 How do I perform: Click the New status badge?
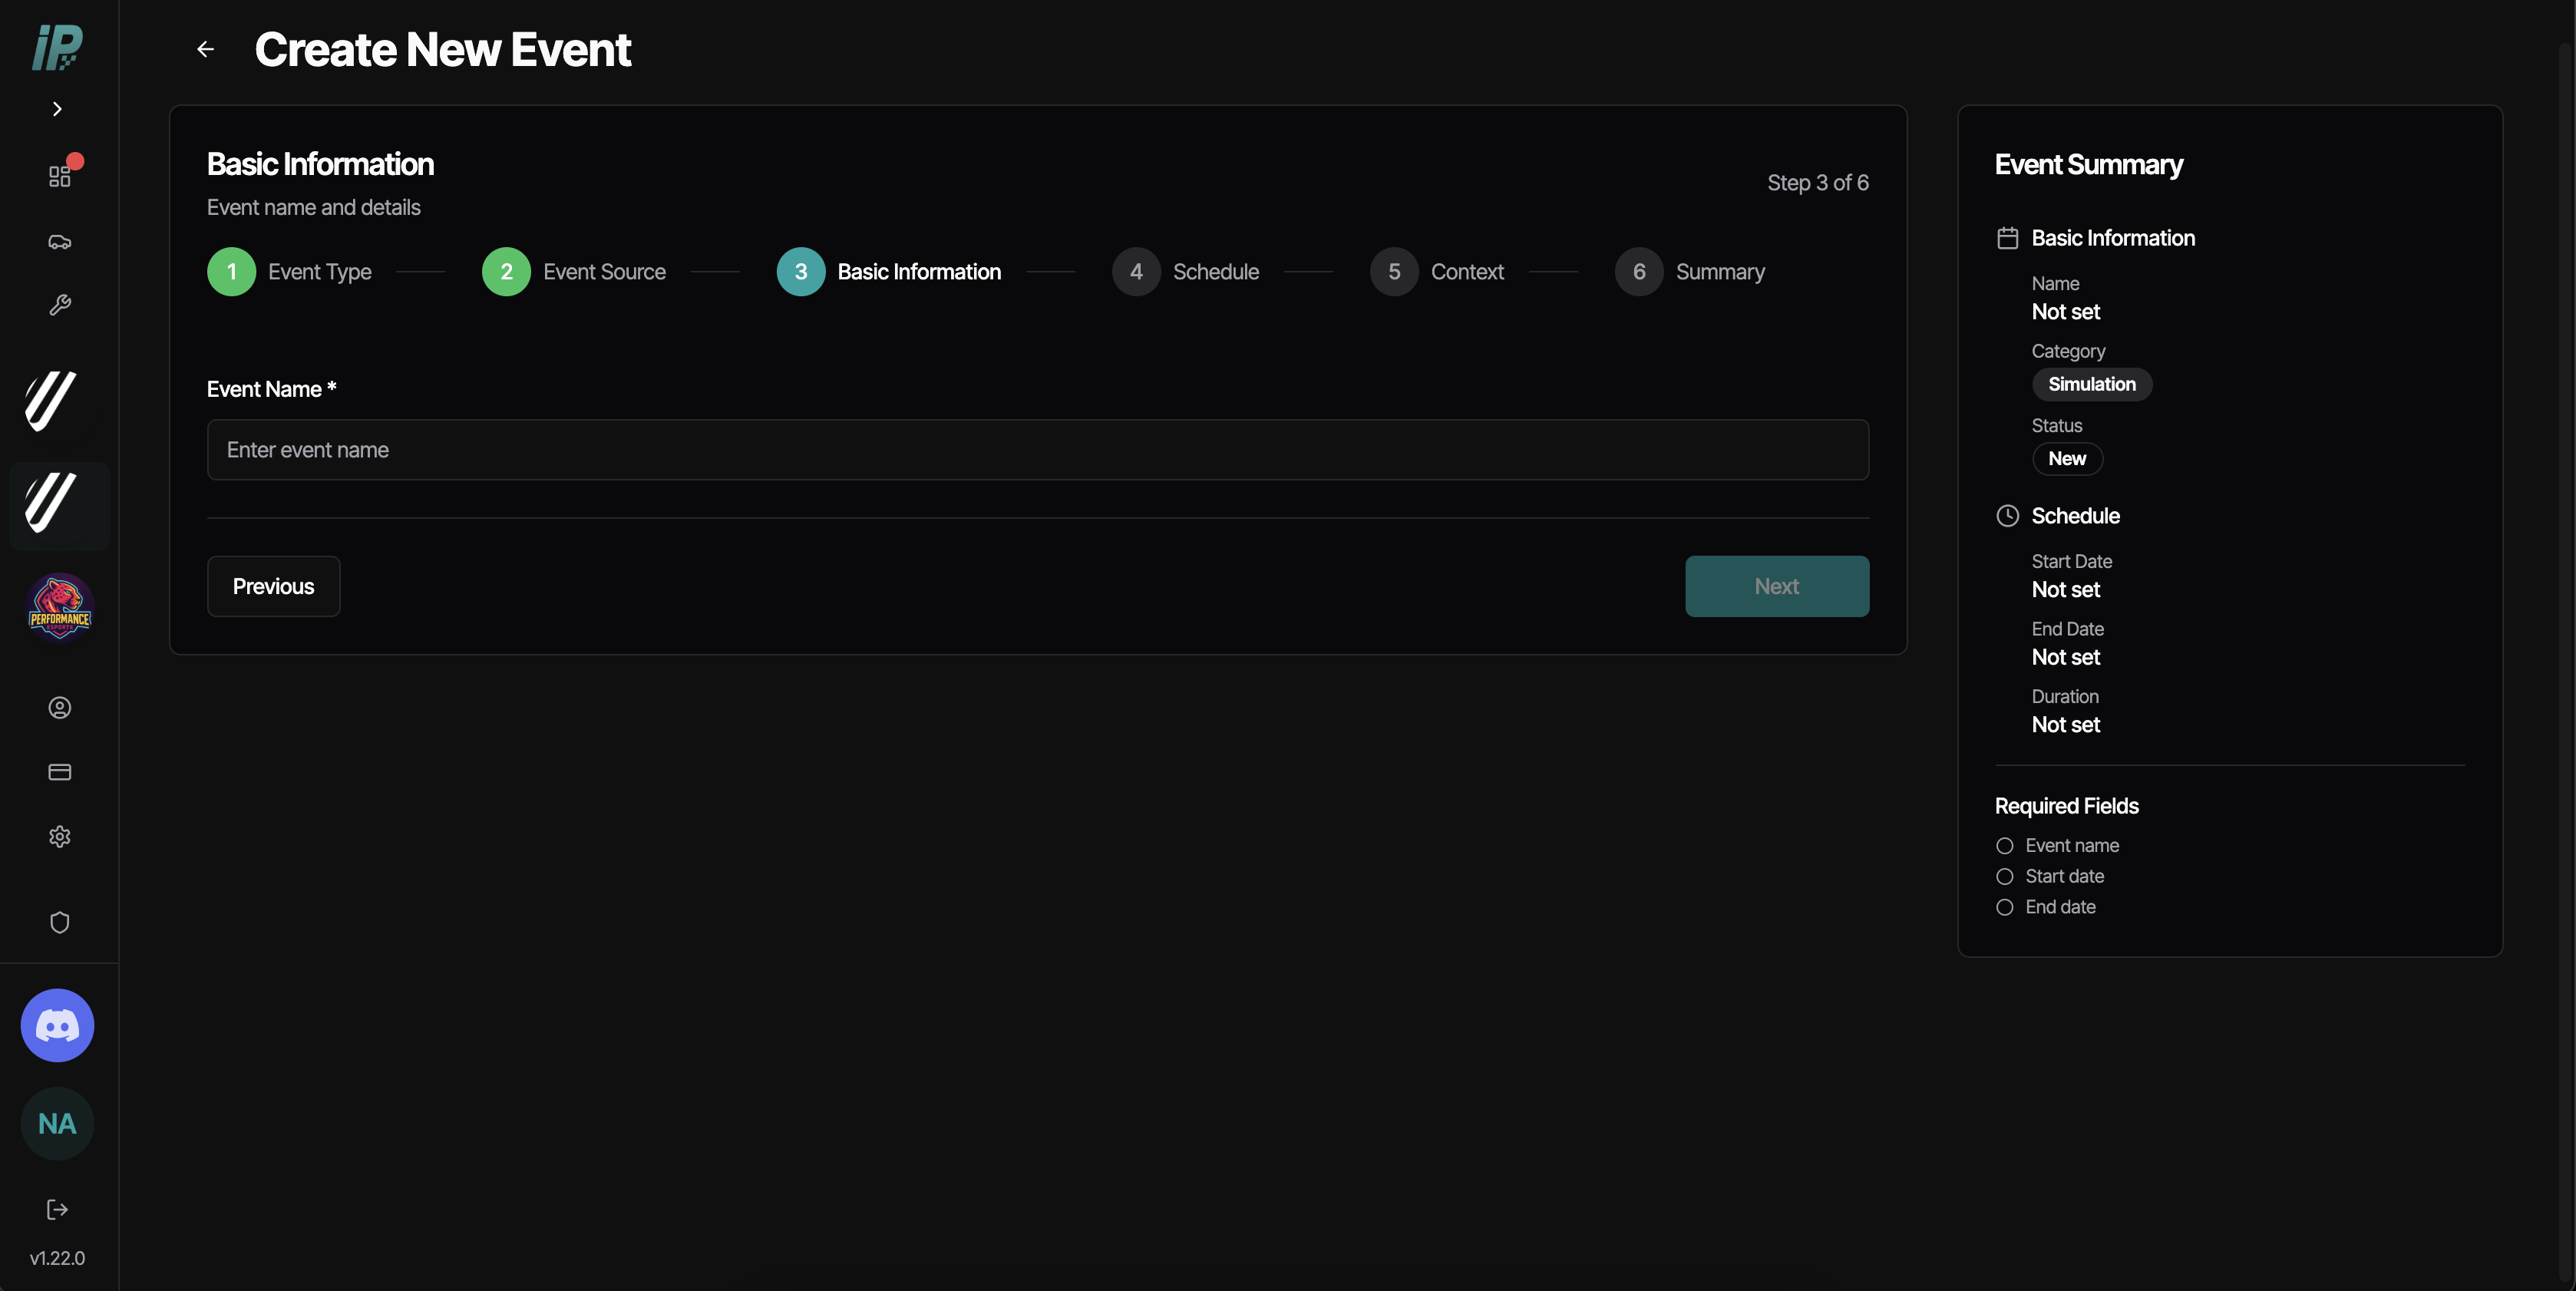(2067, 459)
